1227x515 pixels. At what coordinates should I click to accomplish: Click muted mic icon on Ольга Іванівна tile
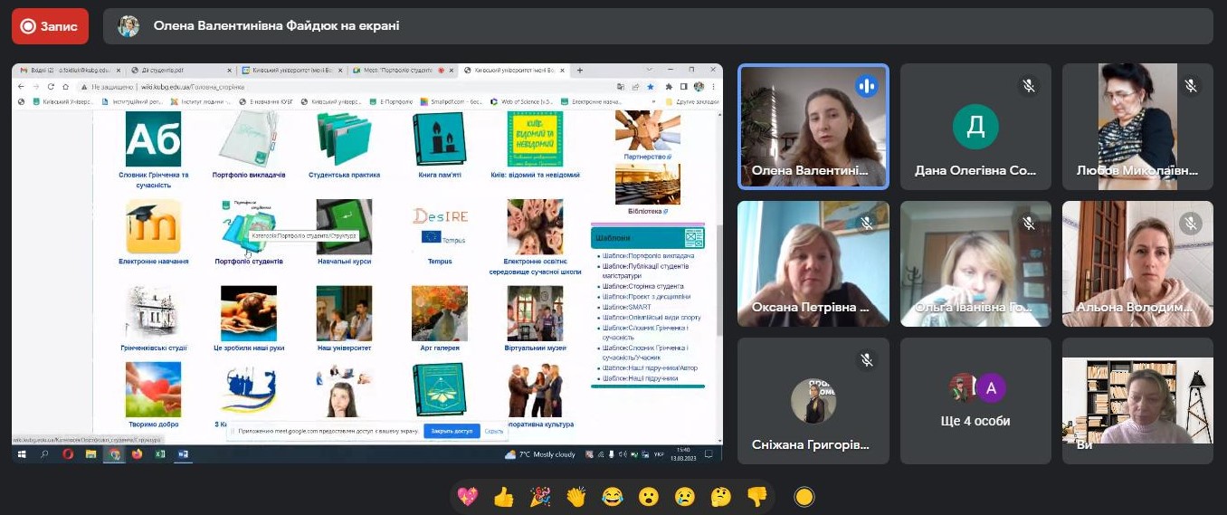[x=1029, y=223]
